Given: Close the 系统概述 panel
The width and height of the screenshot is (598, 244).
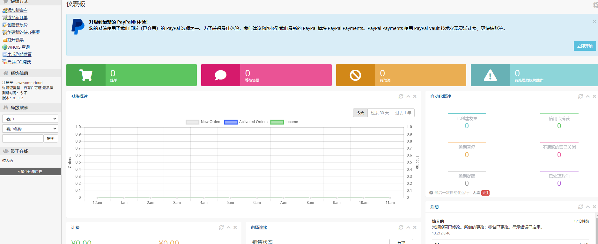Looking at the screenshot, I should click(x=415, y=96).
